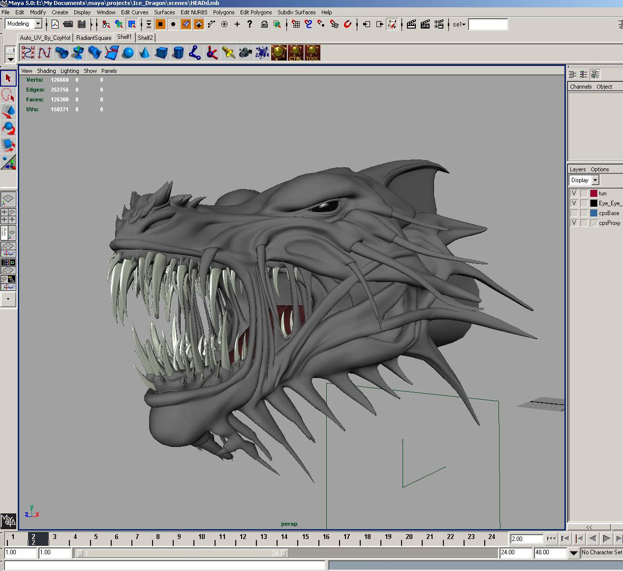The image size is (623, 571).
Task: Click the polygon sphere shelf icon
Action: (128, 53)
